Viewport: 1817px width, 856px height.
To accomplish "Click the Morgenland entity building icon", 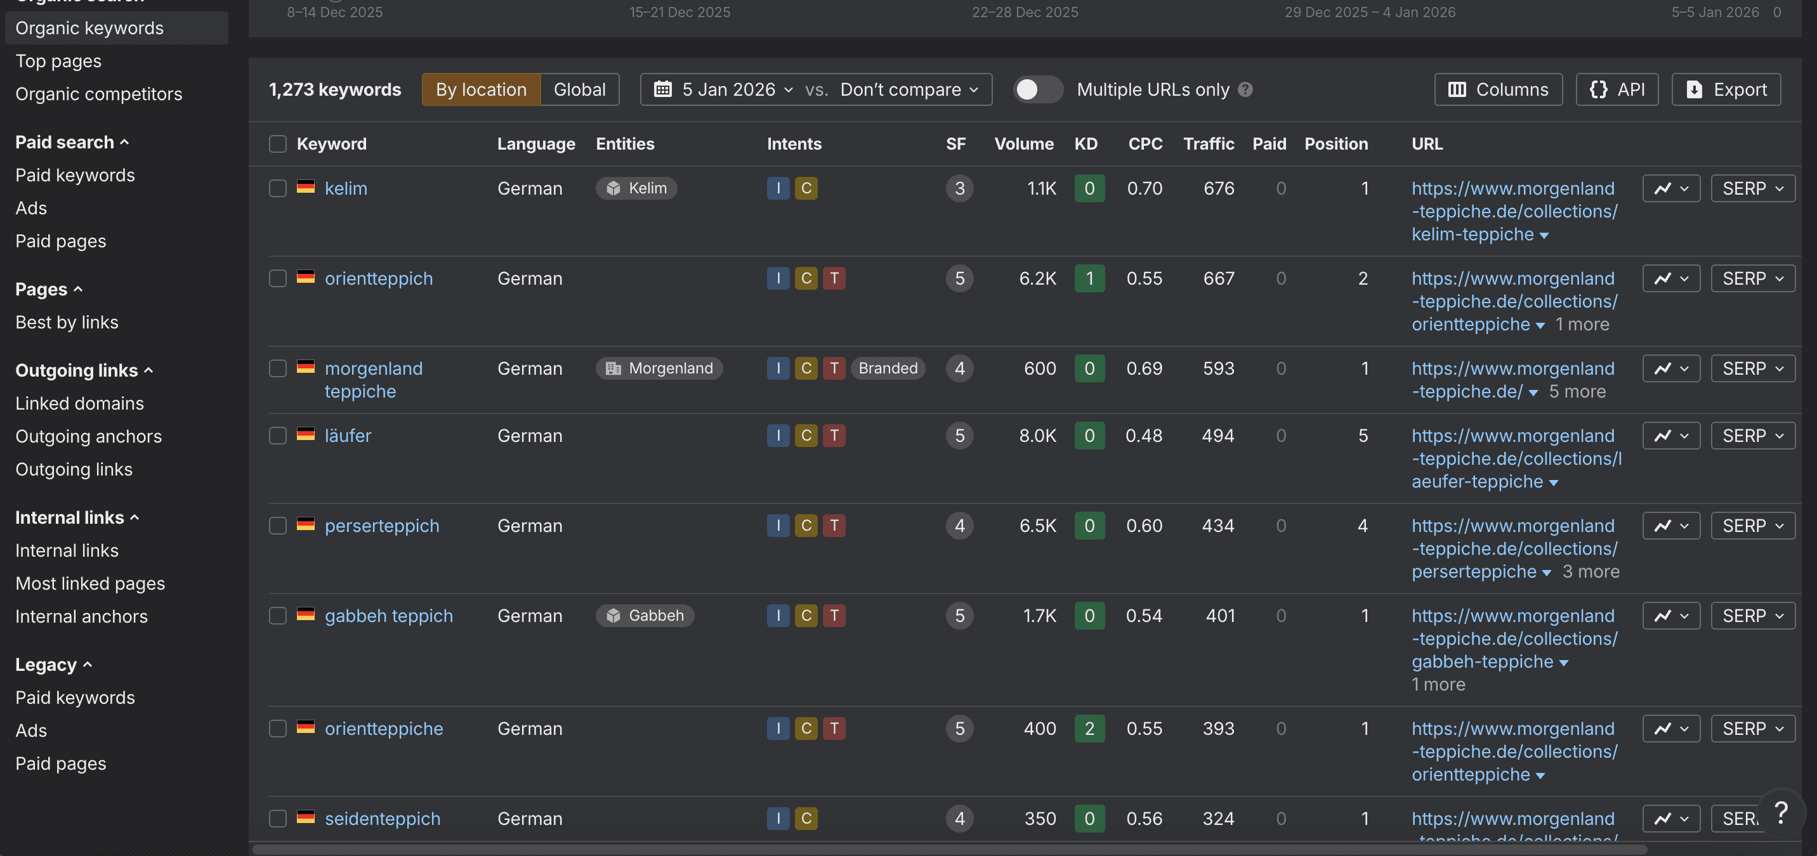I will 613,368.
